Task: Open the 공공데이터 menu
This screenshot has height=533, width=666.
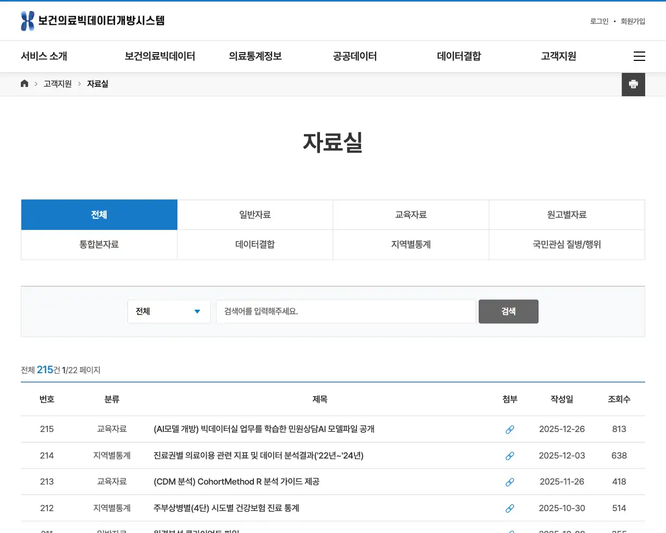Action: tap(355, 56)
